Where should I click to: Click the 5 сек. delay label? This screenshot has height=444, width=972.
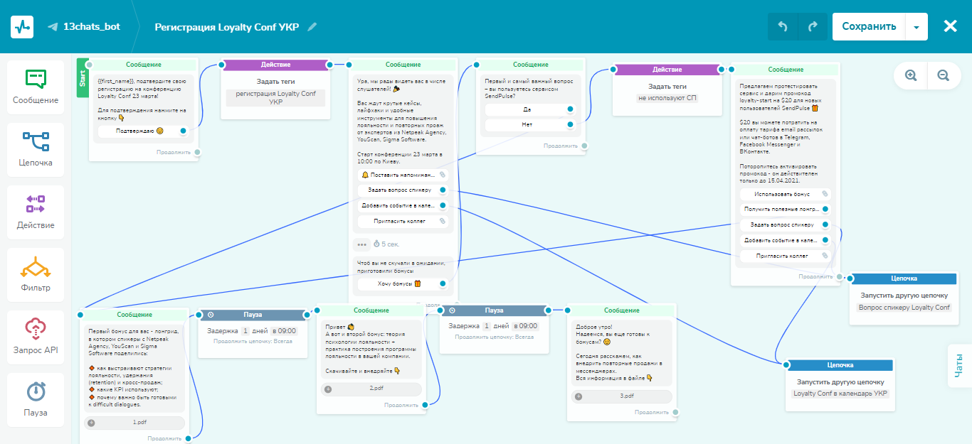387,244
